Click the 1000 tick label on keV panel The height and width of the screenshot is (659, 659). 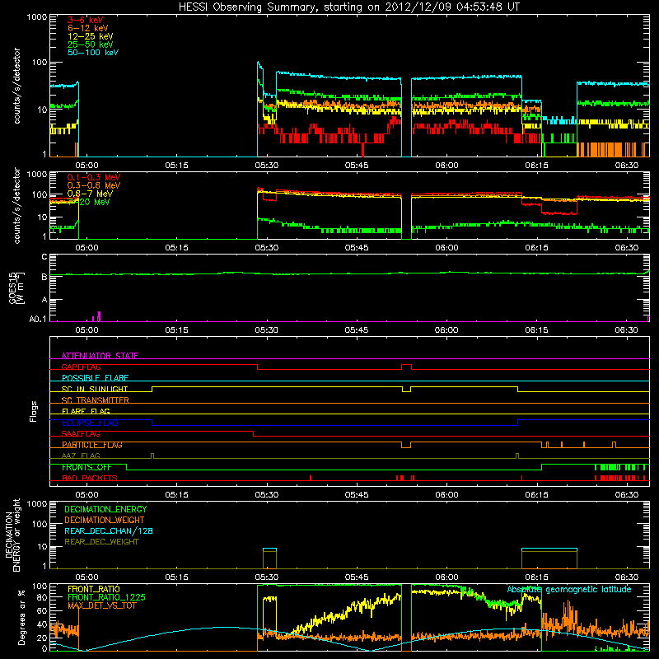(x=37, y=16)
